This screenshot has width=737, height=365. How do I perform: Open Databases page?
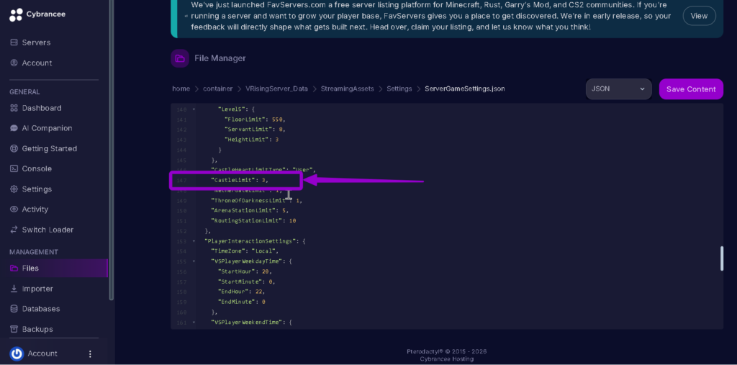(x=41, y=309)
